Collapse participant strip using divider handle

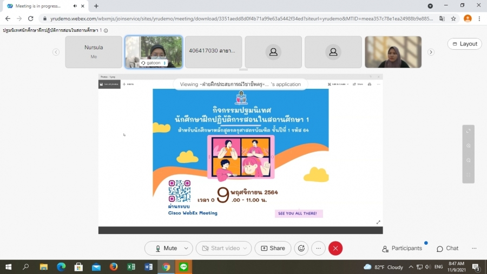pos(243,70)
